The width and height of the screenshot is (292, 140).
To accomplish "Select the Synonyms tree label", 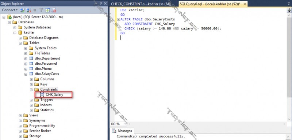I will pyautogui.click(x=37, y=120).
